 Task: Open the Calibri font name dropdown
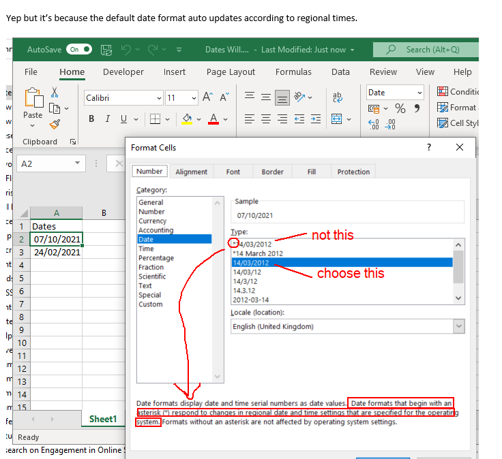point(159,98)
